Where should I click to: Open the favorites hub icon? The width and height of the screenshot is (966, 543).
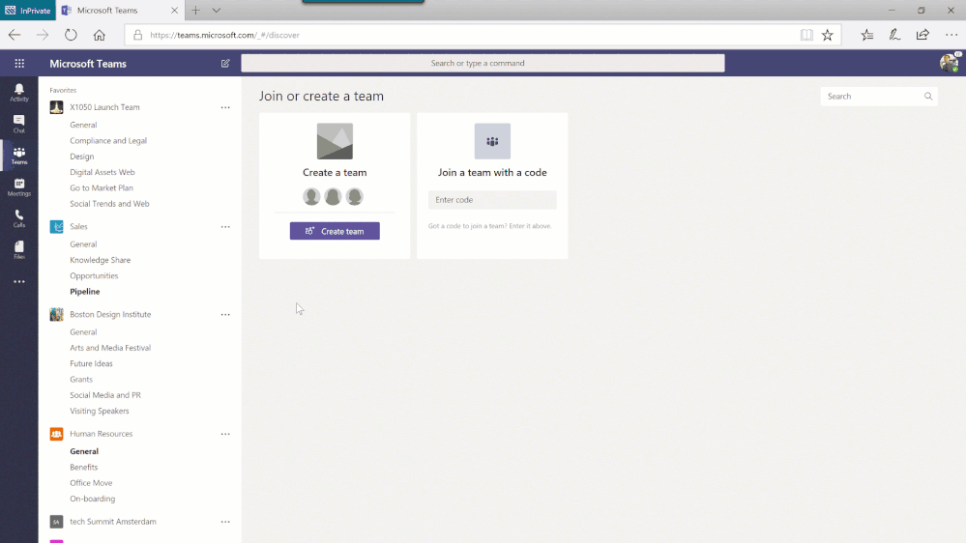[x=866, y=35]
